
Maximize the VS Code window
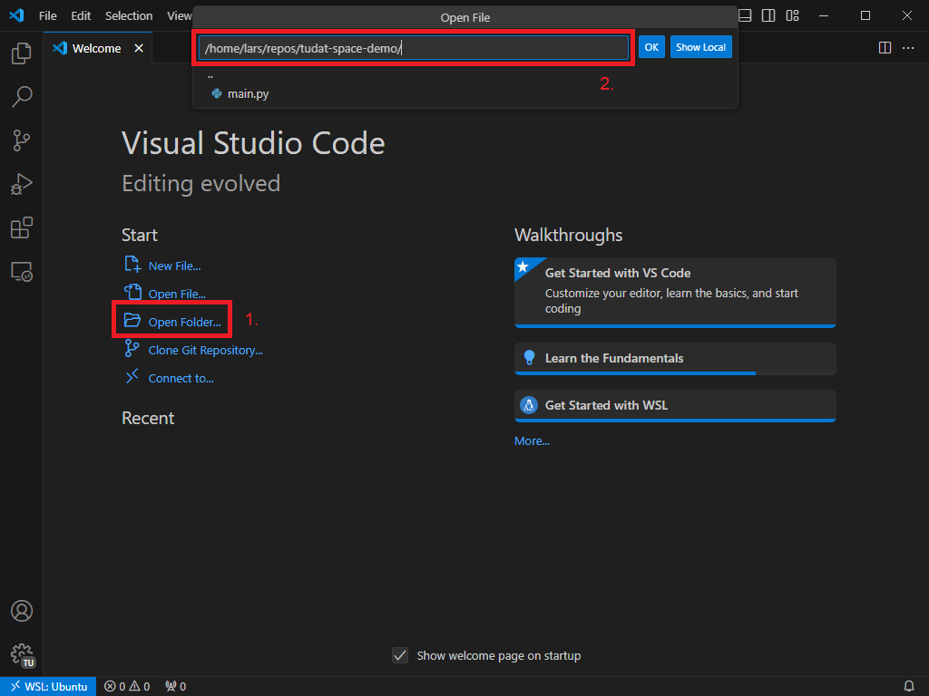[x=865, y=15]
